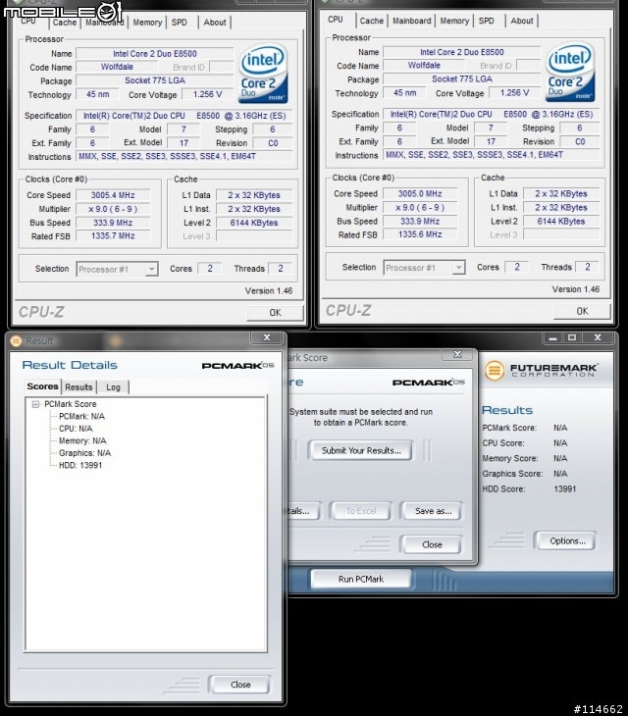Click Futuremark Corporation logo icon
This screenshot has width=628, height=717.
click(494, 371)
